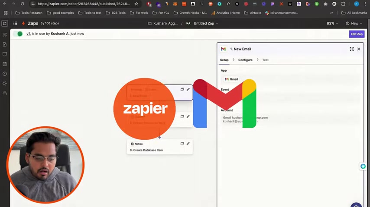Click the teal assistant icon at right edge
Screen dimensions: 370x207
coord(363,166)
